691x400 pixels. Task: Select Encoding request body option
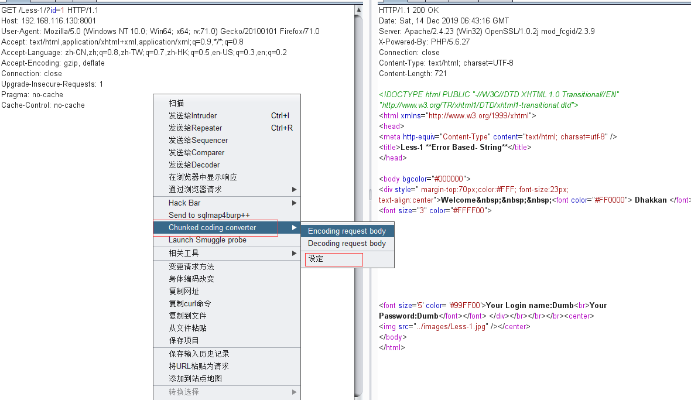pos(347,231)
